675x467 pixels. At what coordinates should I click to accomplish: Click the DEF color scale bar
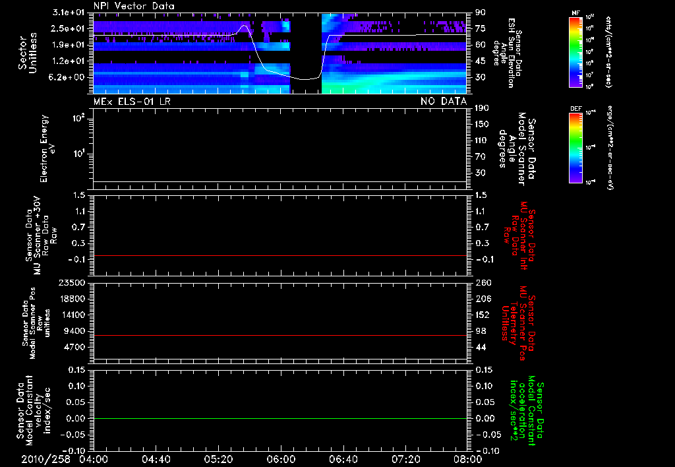coord(576,147)
